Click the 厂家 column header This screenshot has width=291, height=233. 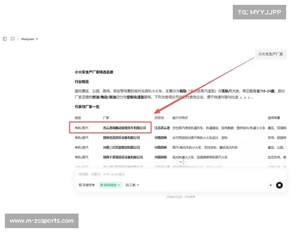coord(106,118)
